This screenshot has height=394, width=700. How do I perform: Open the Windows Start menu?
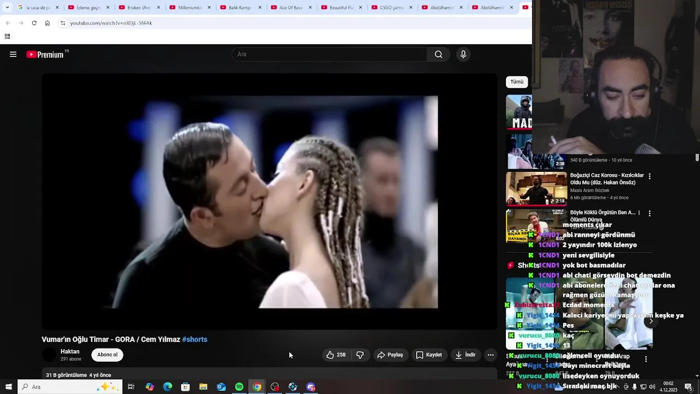click(x=8, y=387)
